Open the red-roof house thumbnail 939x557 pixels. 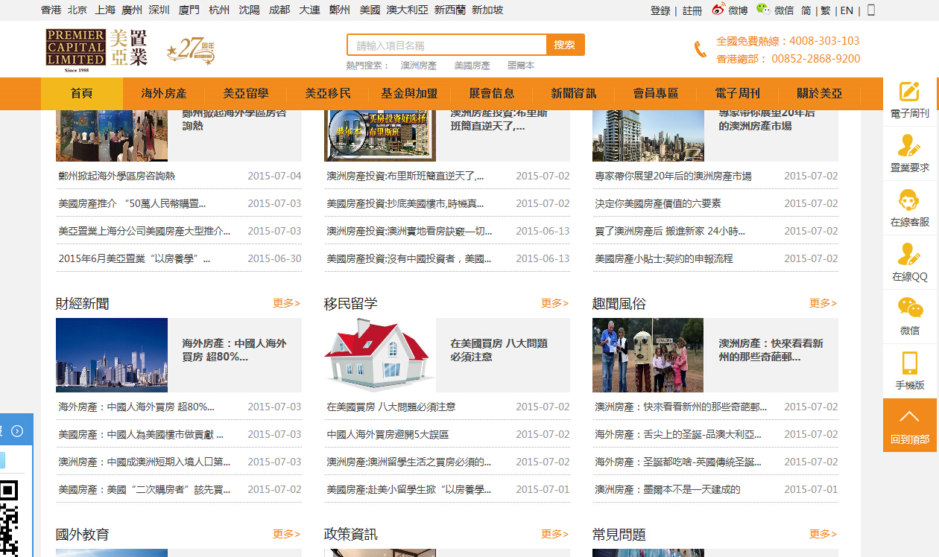[x=380, y=355]
